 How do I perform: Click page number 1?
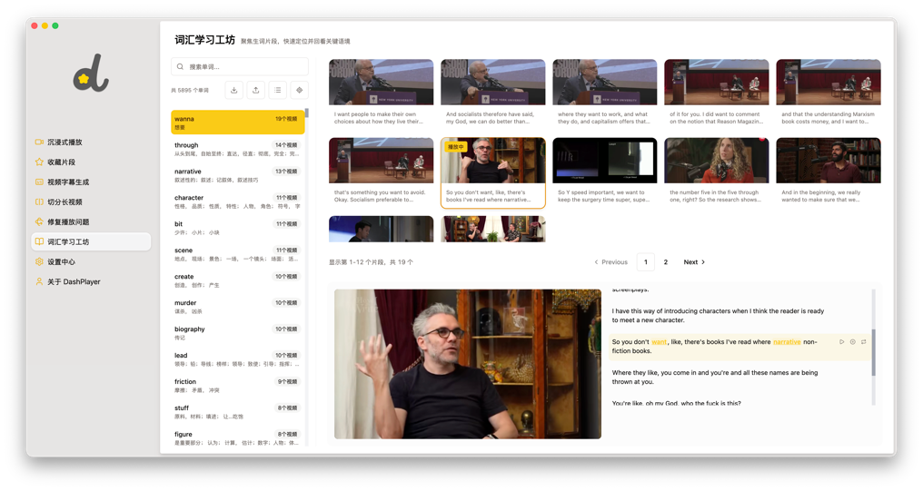pyautogui.click(x=646, y=262)
